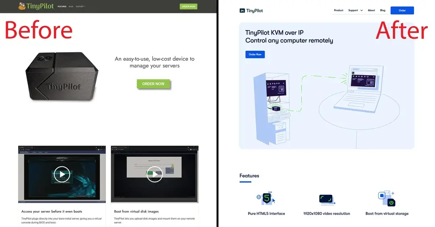Click the 1920x1080 video resolution icon
435x227 pixels.
tap(327, 200)
